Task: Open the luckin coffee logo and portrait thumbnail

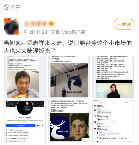Action: pyautogui.click(x=69, y=121)
